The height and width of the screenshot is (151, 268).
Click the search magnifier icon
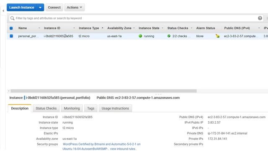tap(12, 18)
